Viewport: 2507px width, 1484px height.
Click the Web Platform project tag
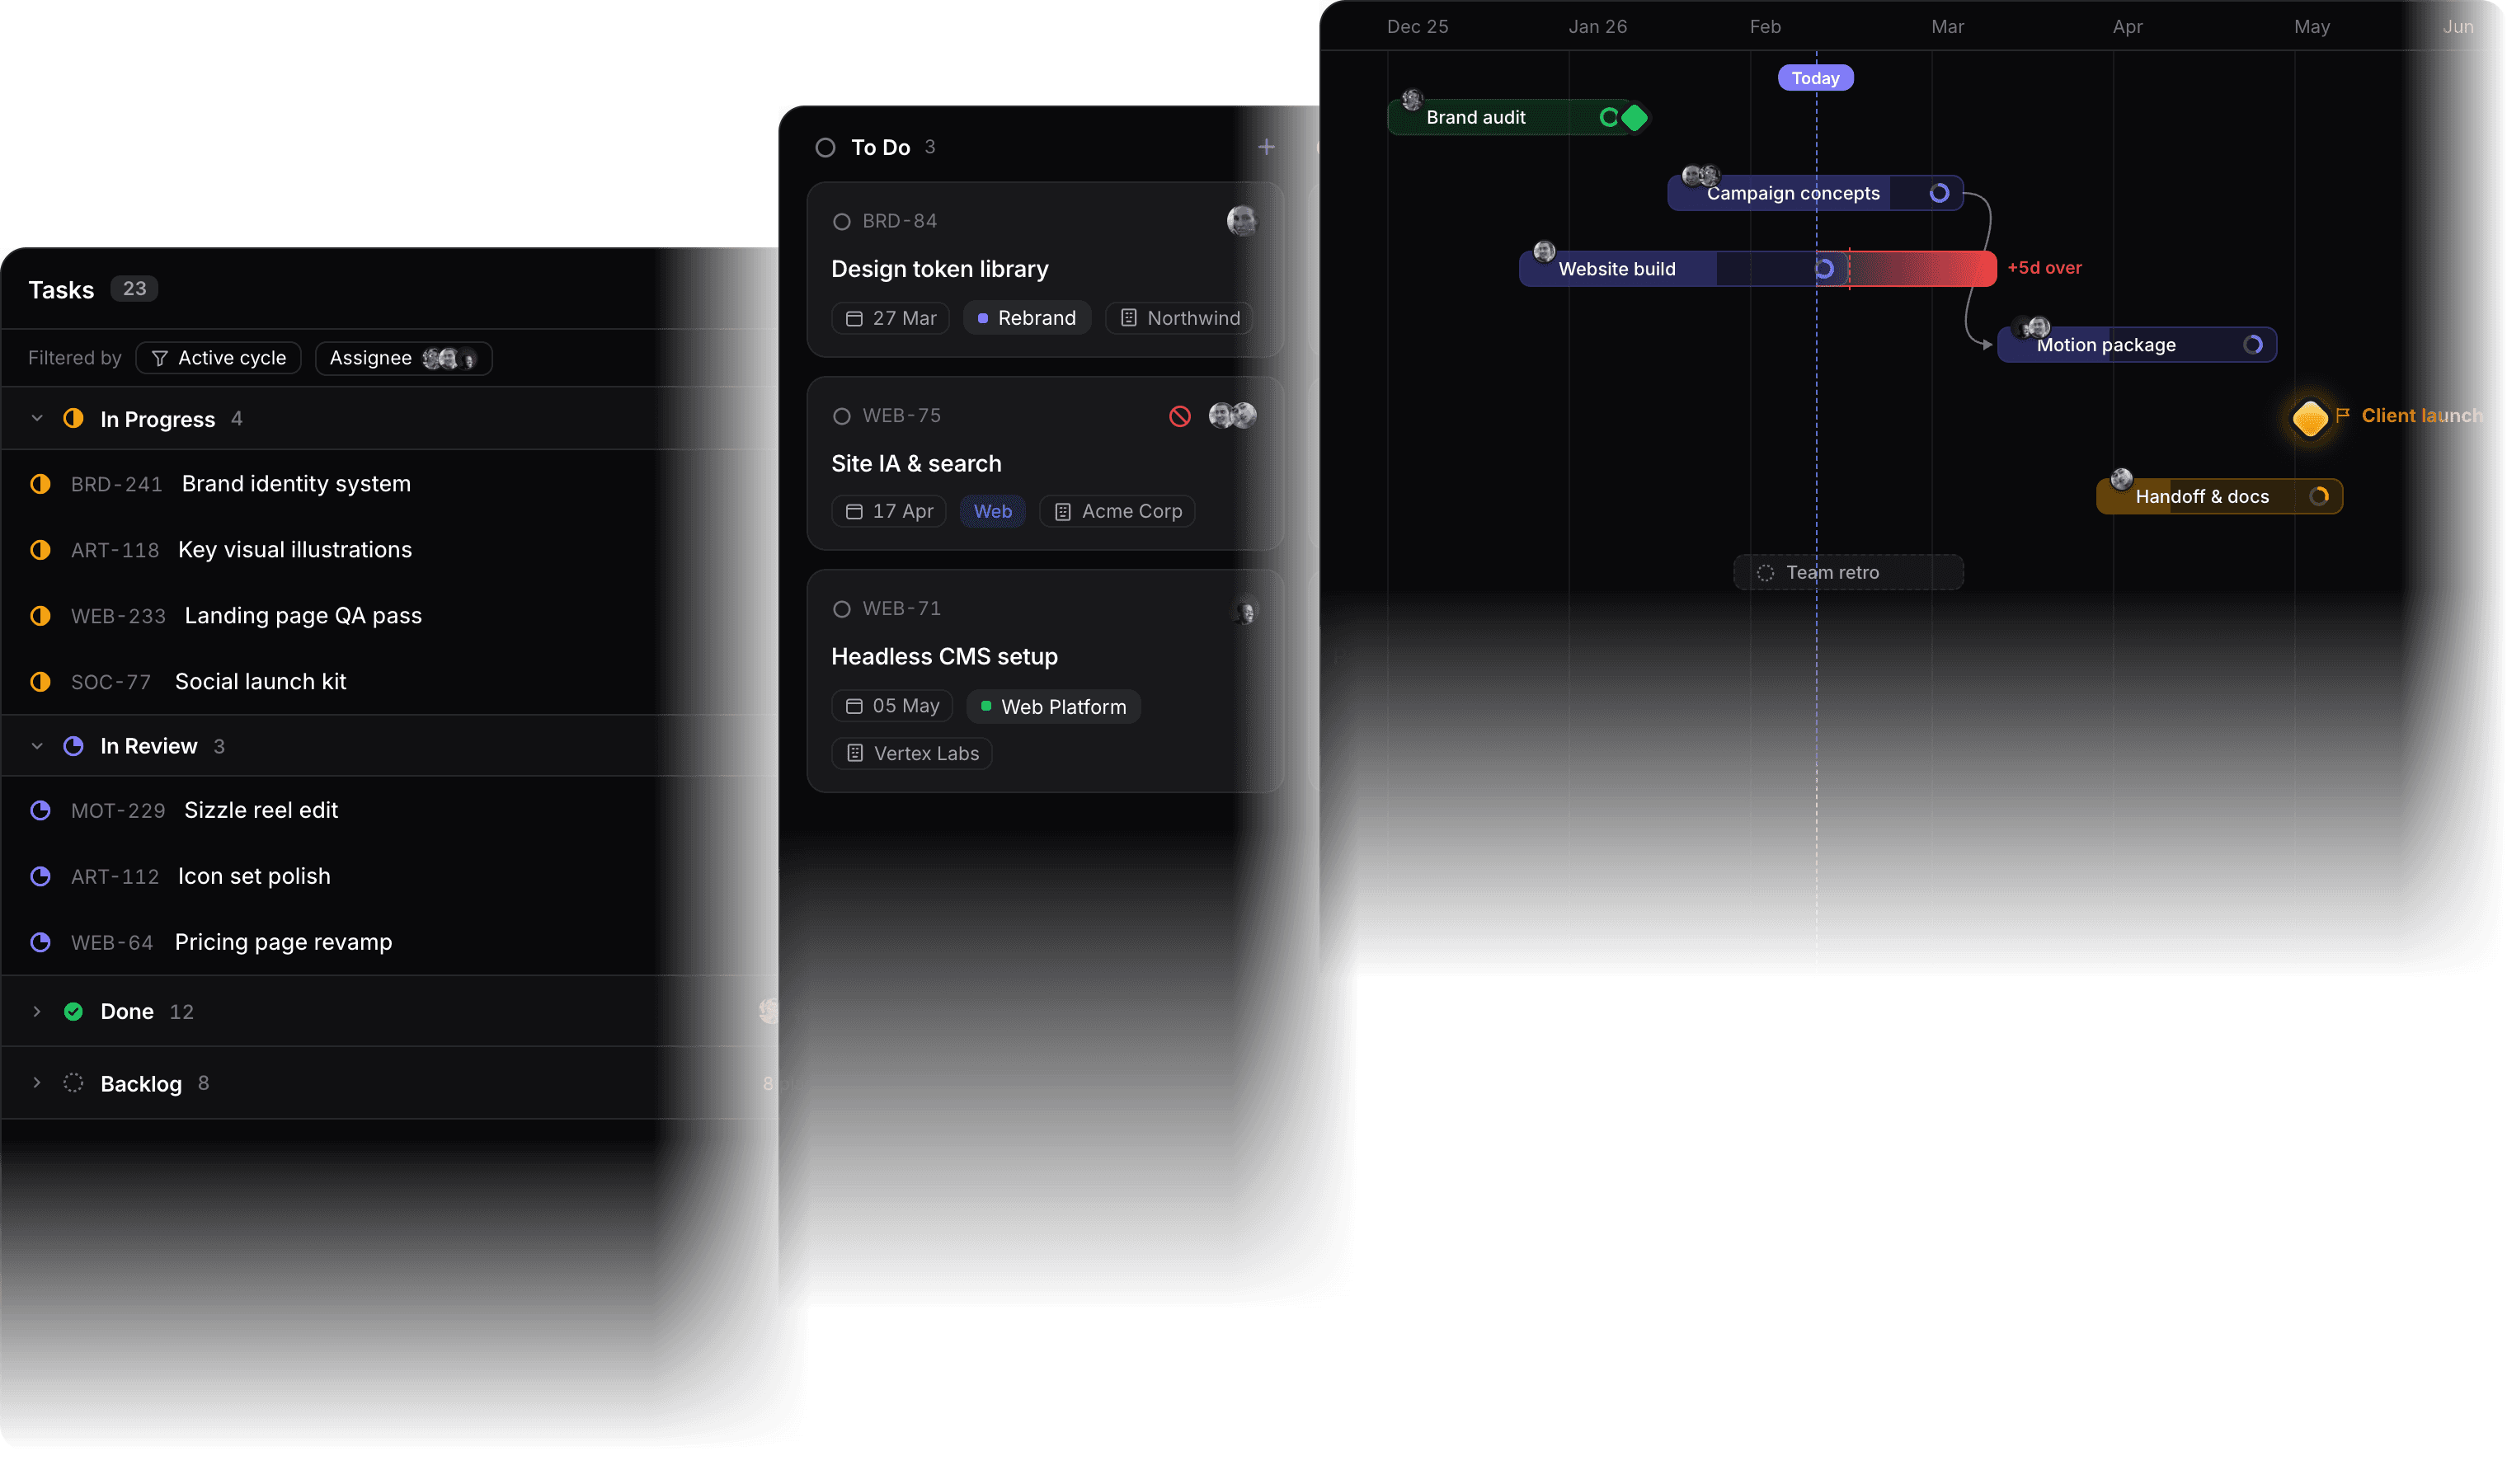pos(1053,706)
